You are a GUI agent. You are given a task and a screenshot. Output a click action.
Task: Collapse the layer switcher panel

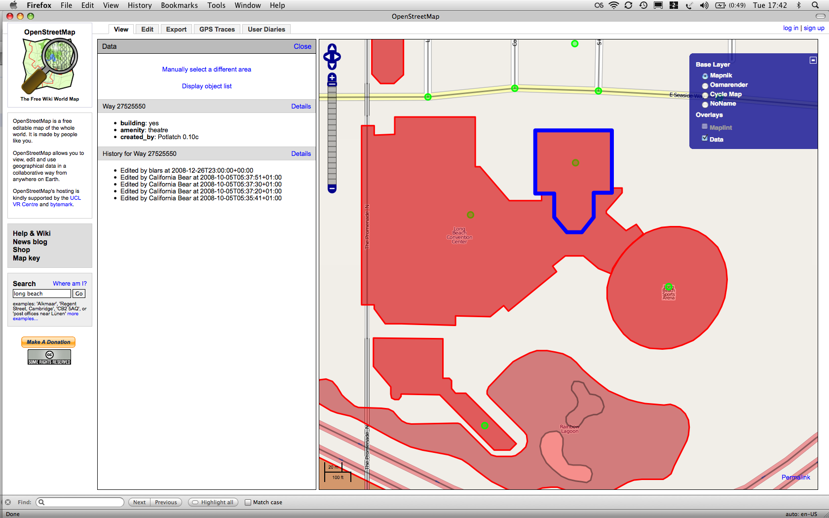coord(813,60)
